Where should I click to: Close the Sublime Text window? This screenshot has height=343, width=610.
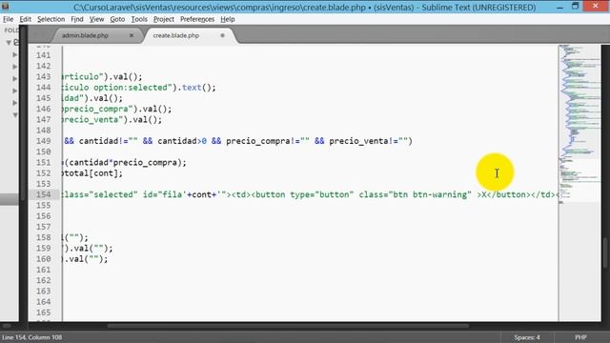[x=596, y=6]
